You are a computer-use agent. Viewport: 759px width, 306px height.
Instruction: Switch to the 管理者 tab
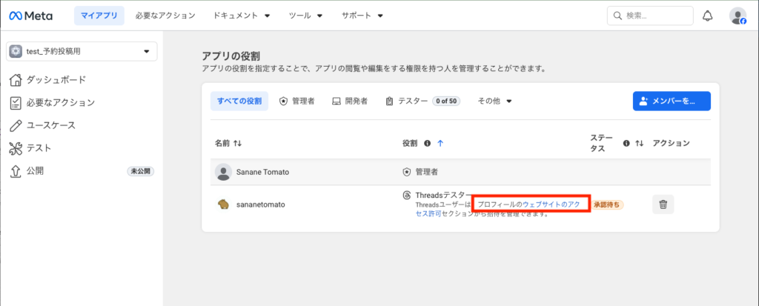coord(296,101)
